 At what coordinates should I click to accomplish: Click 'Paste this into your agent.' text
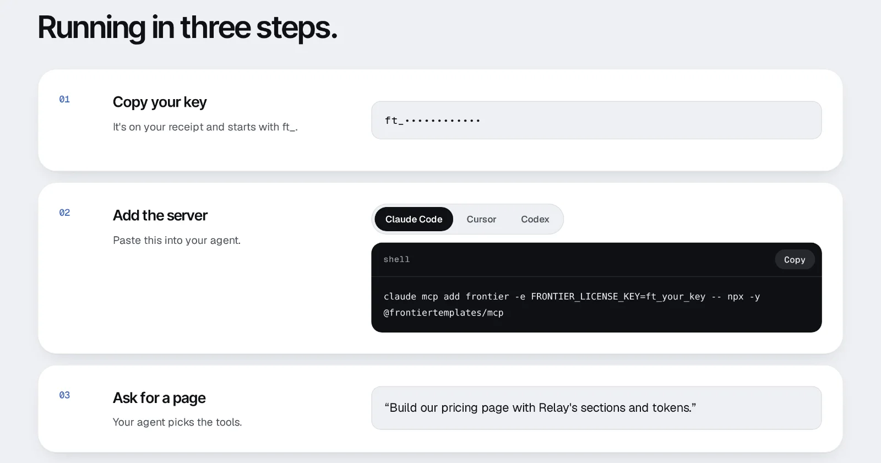177,240
